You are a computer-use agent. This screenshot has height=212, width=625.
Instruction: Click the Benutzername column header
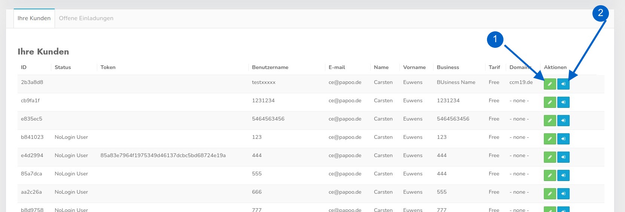coord(270,68)
